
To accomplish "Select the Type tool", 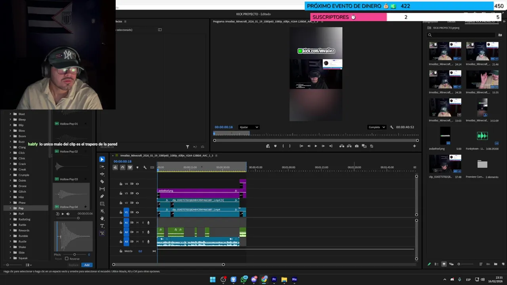I will tap(102, 226).
